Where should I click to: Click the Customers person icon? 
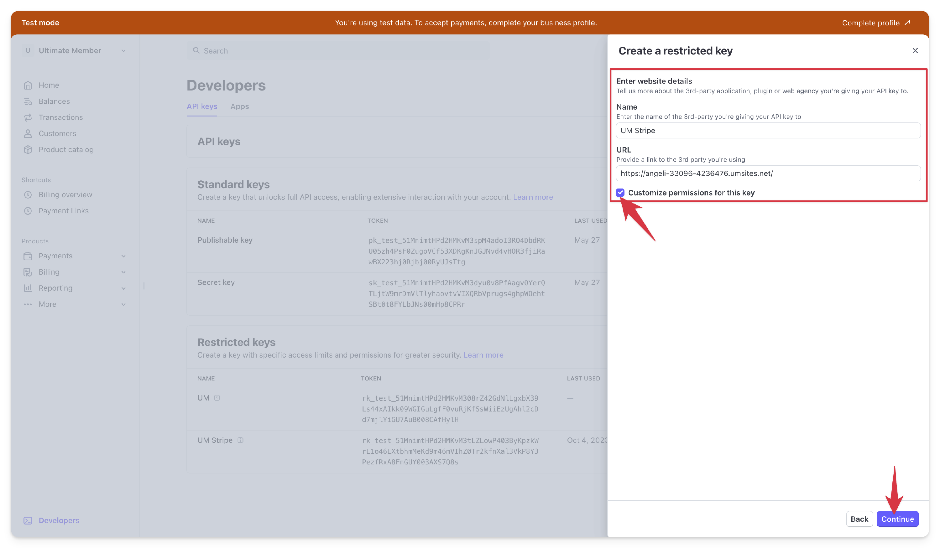coord(28,133)
